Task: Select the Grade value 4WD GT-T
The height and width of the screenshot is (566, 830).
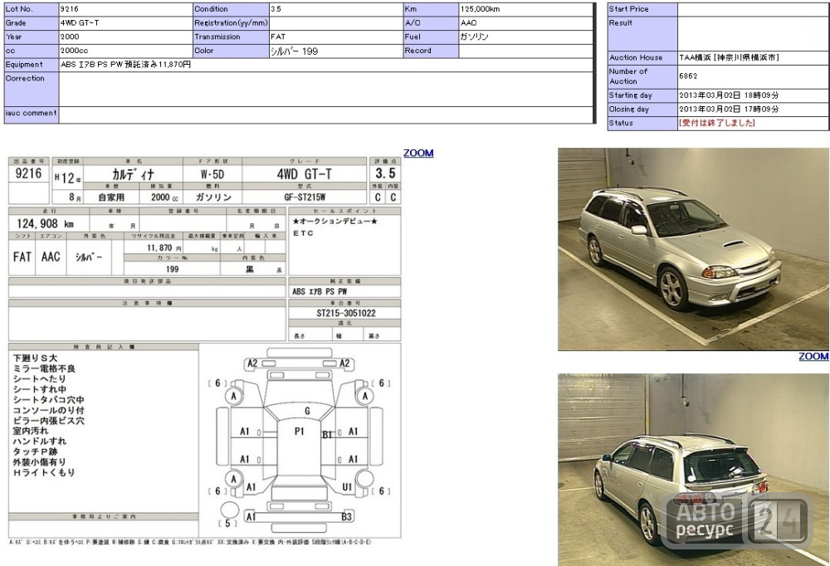Action: click(x=80, y=22)
